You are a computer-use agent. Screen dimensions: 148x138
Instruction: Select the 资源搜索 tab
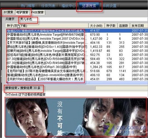point(89,6)
